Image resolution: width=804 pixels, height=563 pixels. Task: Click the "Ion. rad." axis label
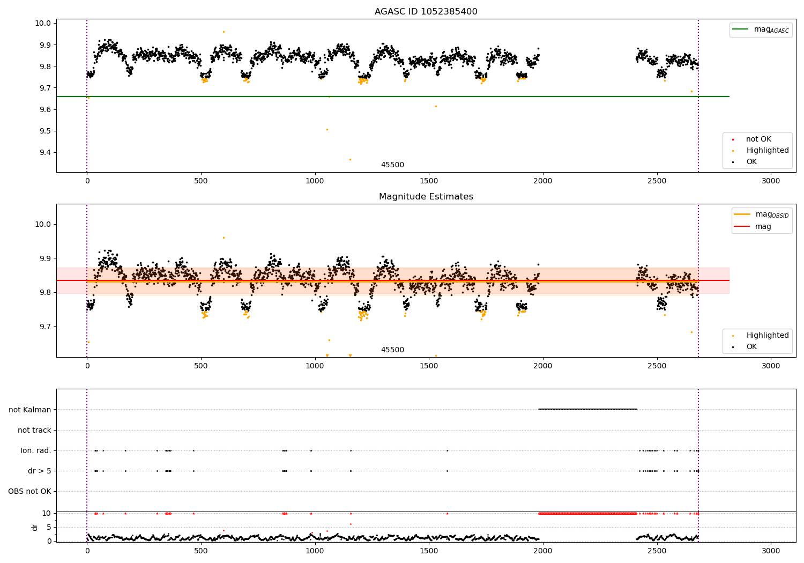[36, 450]
